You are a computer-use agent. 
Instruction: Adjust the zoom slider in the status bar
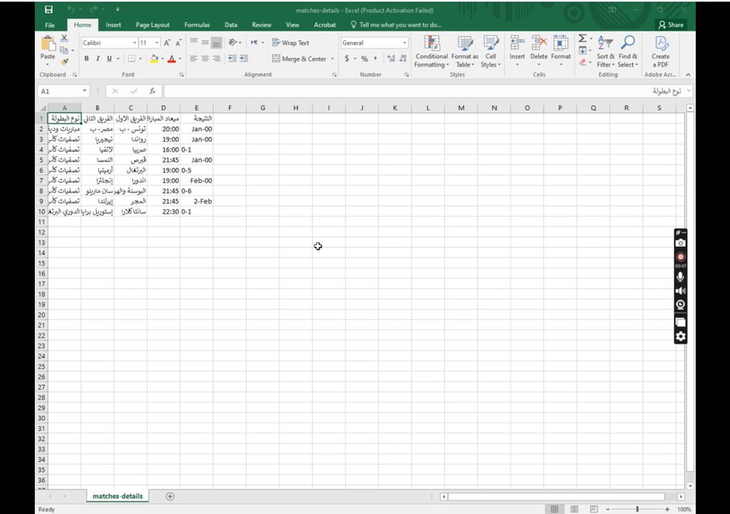coord(637,509)
